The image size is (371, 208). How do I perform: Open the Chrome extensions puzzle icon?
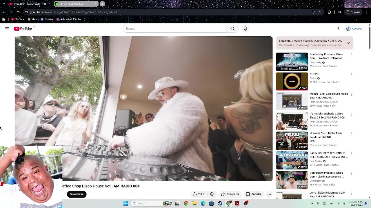tap(329, 12)
